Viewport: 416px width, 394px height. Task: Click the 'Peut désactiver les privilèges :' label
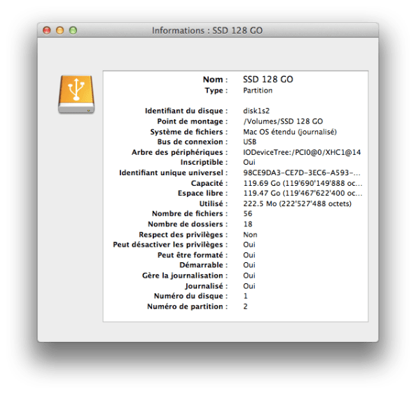pos(170,245)
